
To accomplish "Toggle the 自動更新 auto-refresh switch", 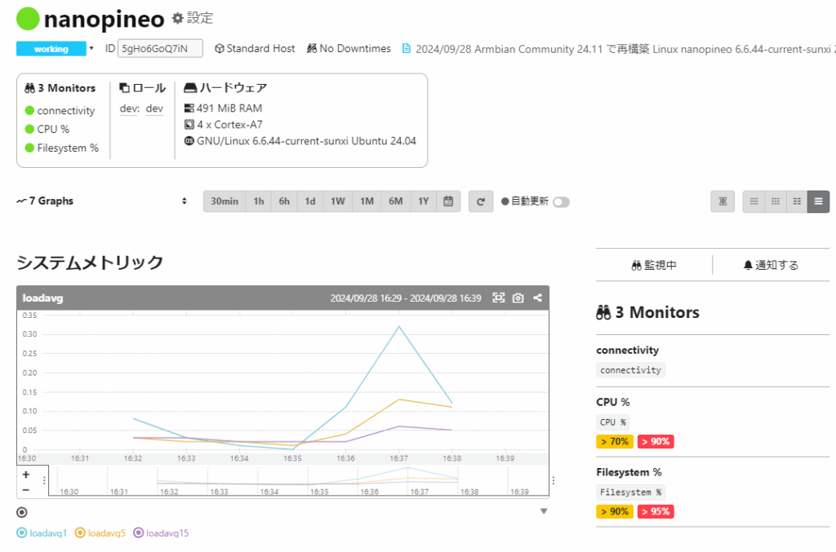I will pos(561,202).
